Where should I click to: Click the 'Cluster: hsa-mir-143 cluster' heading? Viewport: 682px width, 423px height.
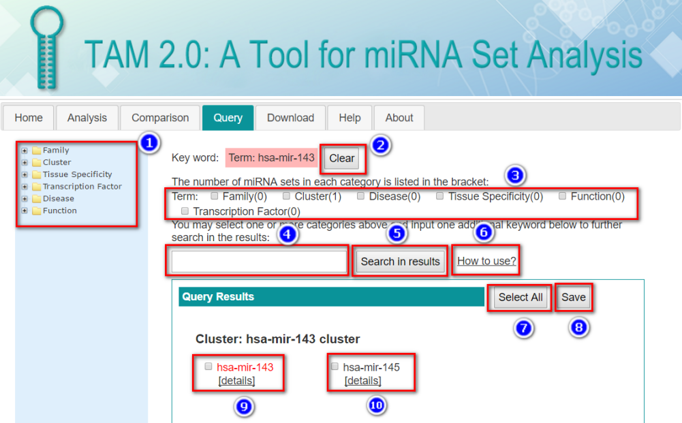coord(277,339)
